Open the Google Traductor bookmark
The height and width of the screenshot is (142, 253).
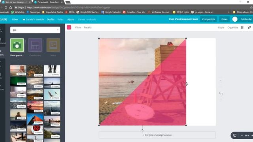click(111, 12)
